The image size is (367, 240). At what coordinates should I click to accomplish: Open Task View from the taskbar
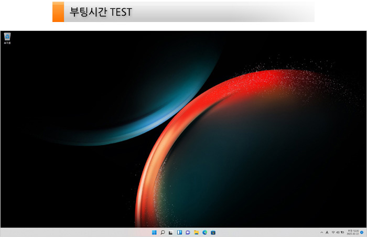click(171, 232)
